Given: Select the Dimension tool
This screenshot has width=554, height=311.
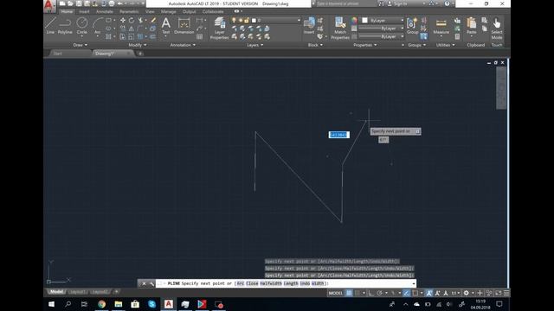Looking at the screenshot, I should (184, 25).
